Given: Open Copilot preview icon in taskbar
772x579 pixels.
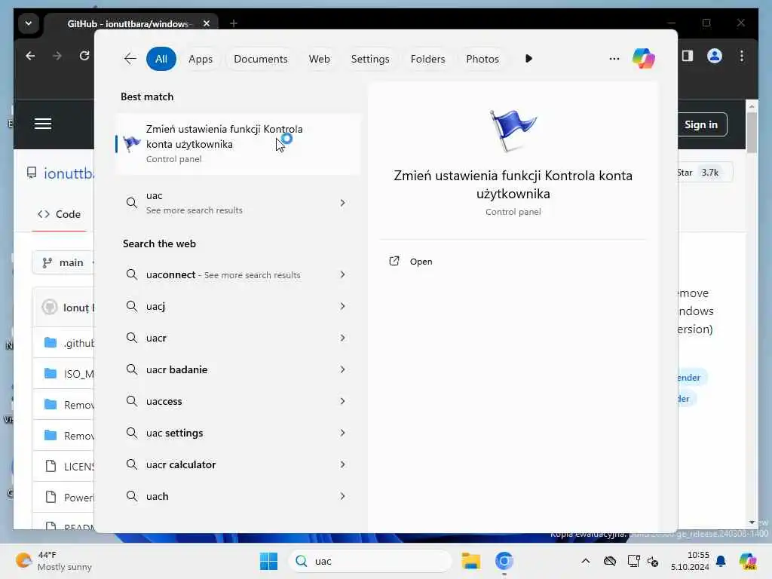Looking at the screenshot, I should click(747, 561).
